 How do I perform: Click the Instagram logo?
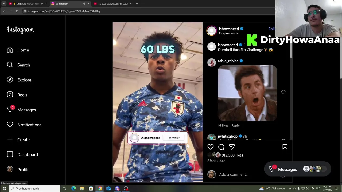[x=21, y=30]
